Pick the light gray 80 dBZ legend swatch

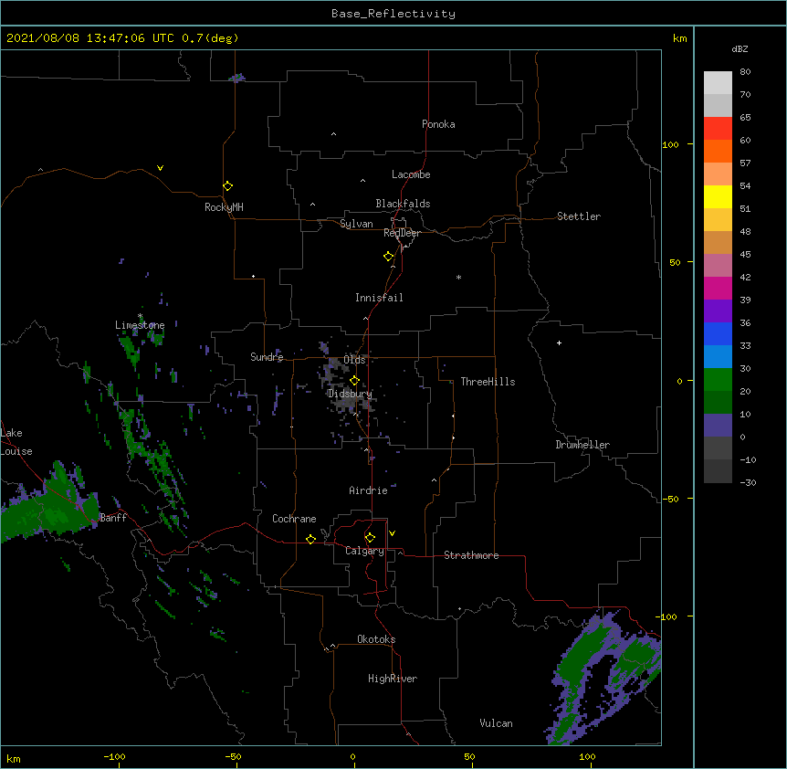(718, 82)
